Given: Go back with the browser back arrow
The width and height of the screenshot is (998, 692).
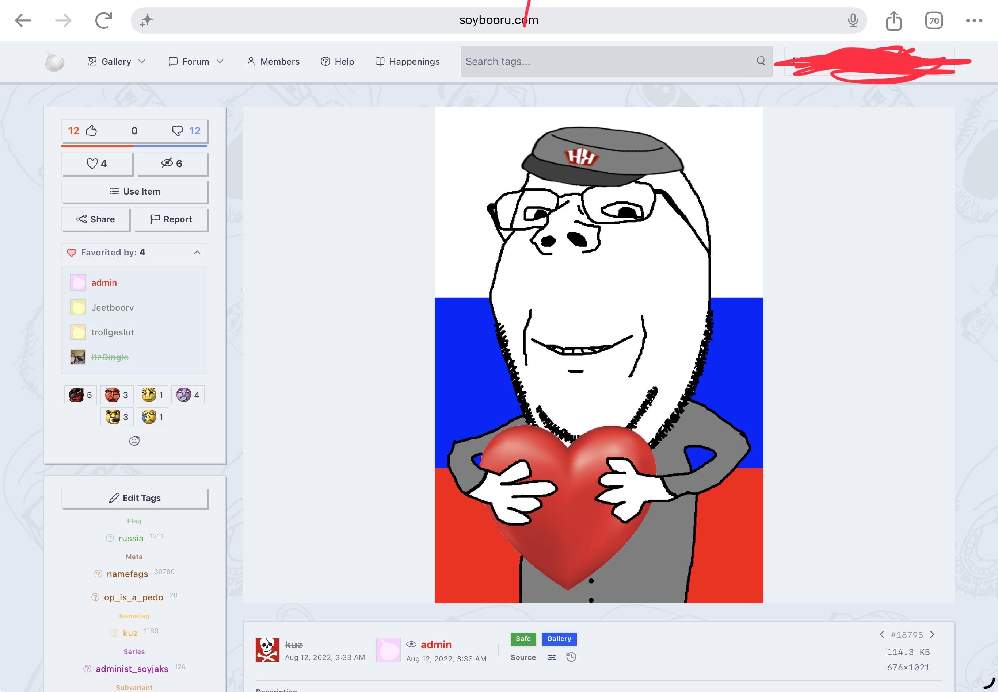Looking at the screenshot, I should pyautogui.click(x=23, y=20).
